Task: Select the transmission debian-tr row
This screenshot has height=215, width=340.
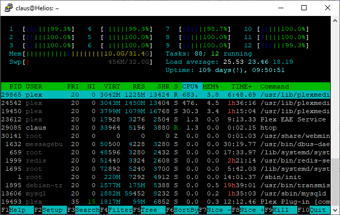Action: [x=166, y=185]
